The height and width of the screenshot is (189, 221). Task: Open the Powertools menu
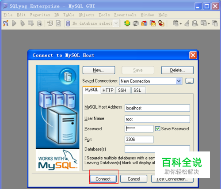click(125, 15)
